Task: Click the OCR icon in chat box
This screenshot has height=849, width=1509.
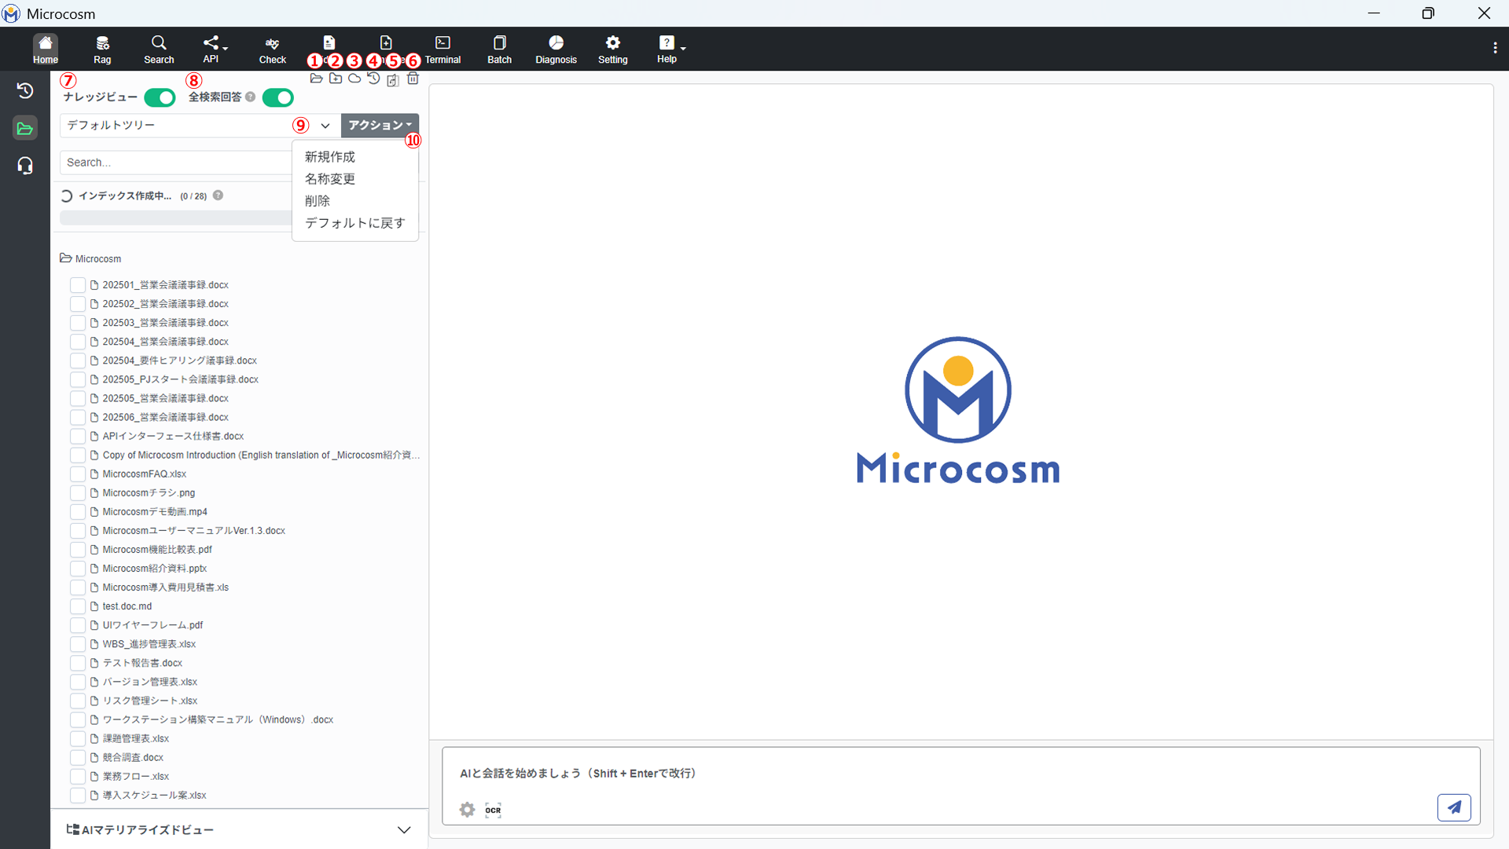Action: (493, 810)
